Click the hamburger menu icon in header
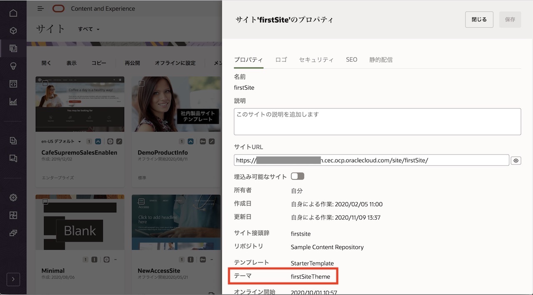Screen dimensions: 533x295 40,9
